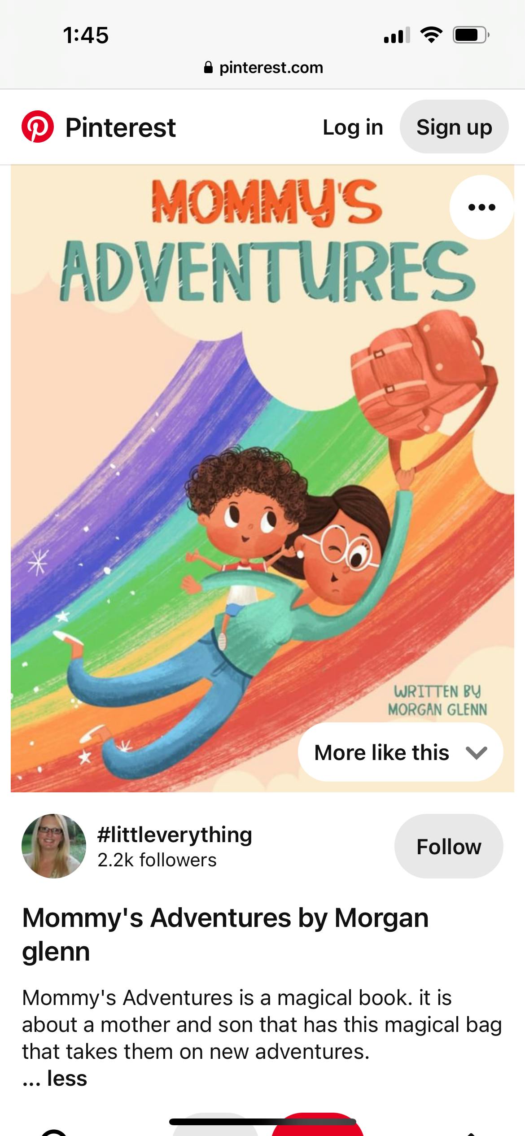Expand the More like this pill
525x1136 pixels.
(400, 752)
